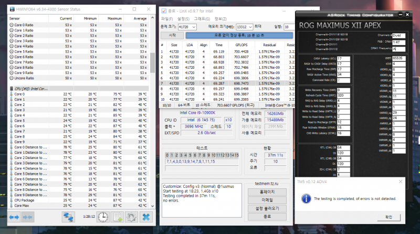420x234 pixels.
Task: Open LinX 파일(F) menu
Action: coord(167,19)
